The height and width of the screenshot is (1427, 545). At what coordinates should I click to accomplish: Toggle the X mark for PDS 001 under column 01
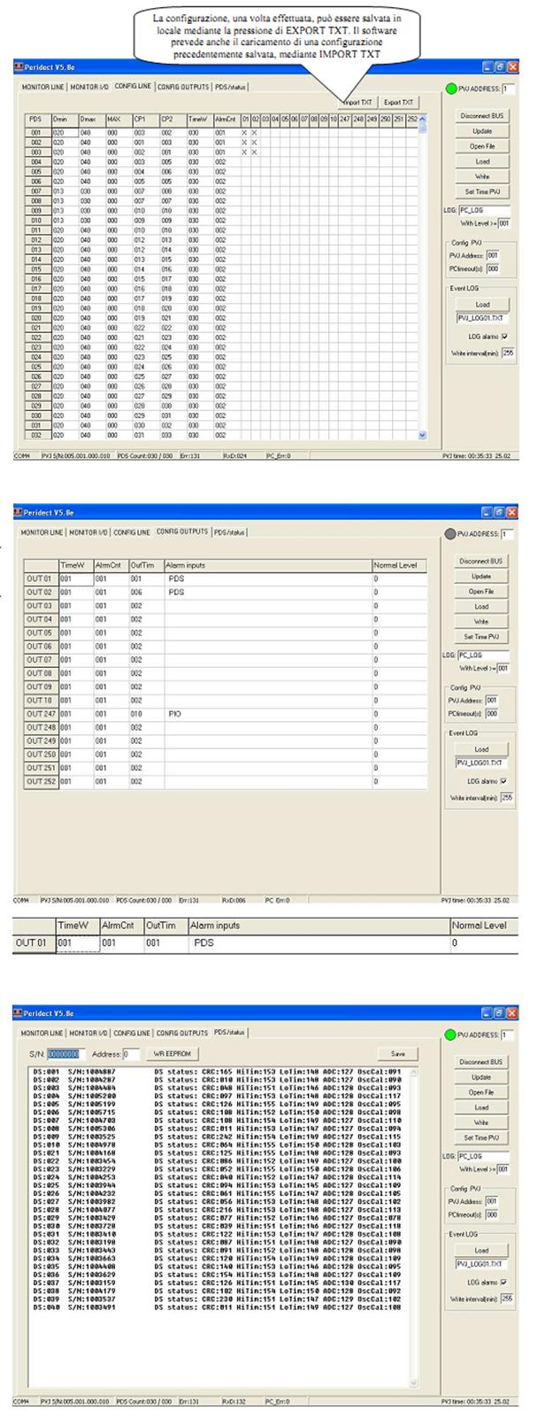pyautogui.click(x=243, y=132)
